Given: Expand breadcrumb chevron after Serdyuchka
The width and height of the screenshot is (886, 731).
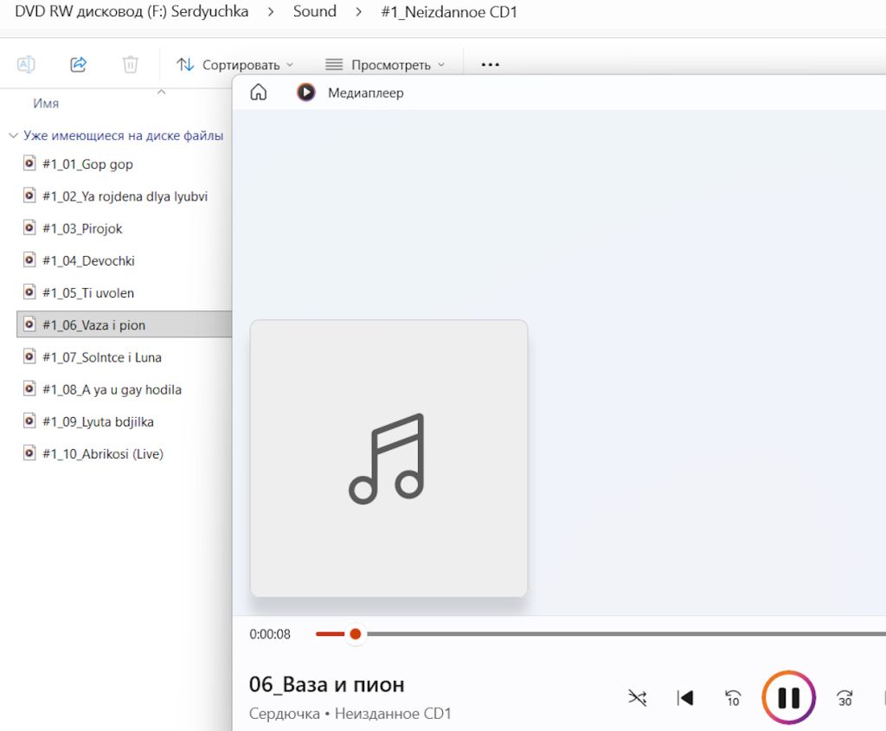Looking at the screenshot, I should (271, 12).
